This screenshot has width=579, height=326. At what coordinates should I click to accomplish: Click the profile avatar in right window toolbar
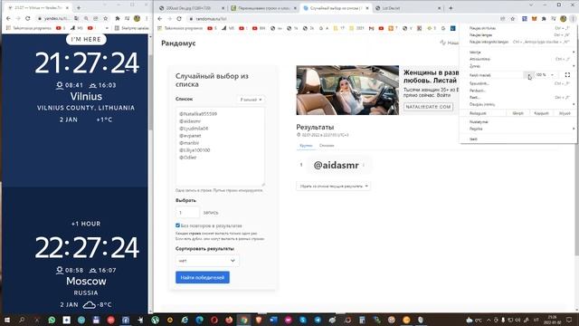click(563, 18)
